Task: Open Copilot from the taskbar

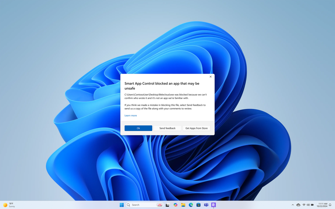Action: coord(175,205)
